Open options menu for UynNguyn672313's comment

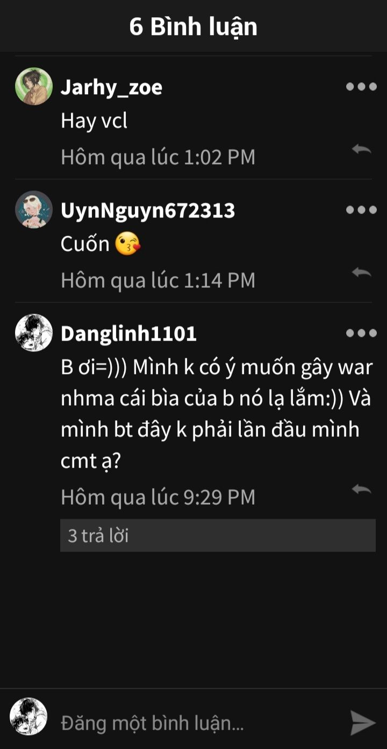tap(361, 210)
